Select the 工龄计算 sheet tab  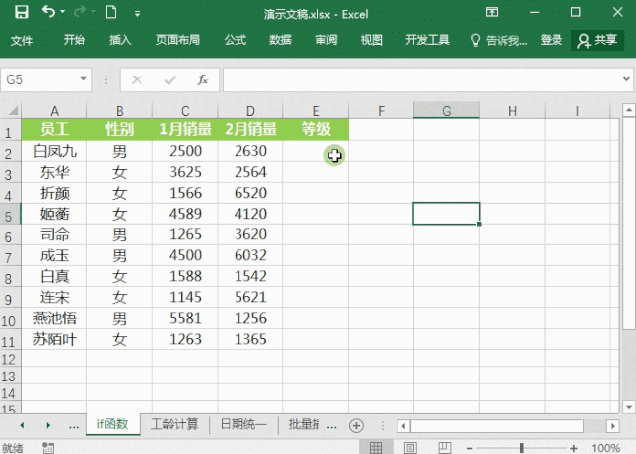[x=175, y=424]
